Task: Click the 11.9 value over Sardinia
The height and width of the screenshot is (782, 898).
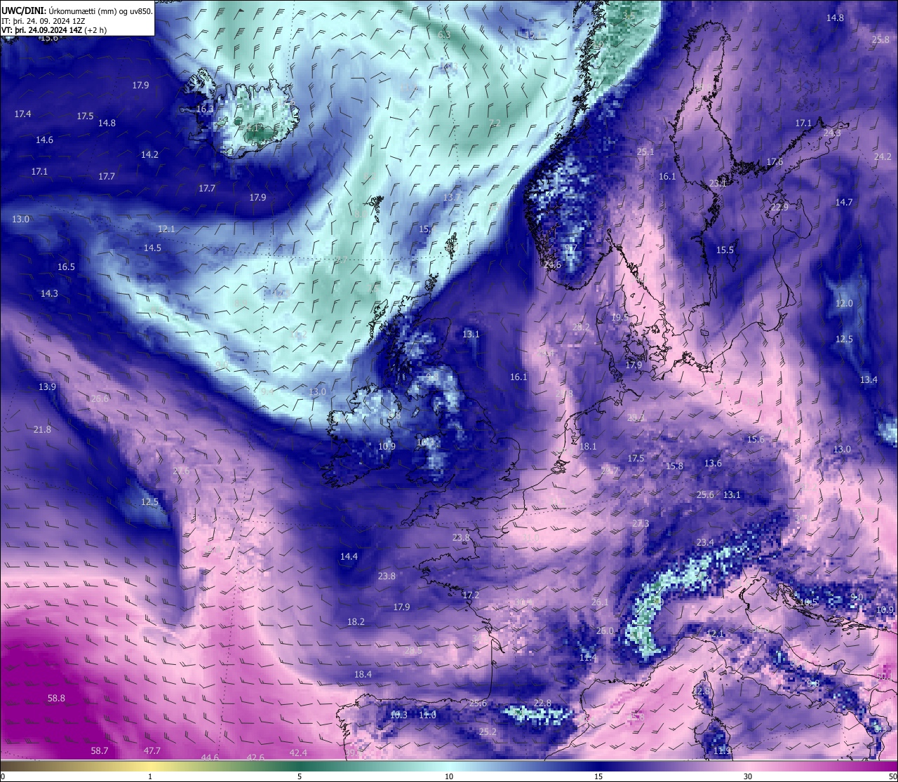Action: (722, 750)
